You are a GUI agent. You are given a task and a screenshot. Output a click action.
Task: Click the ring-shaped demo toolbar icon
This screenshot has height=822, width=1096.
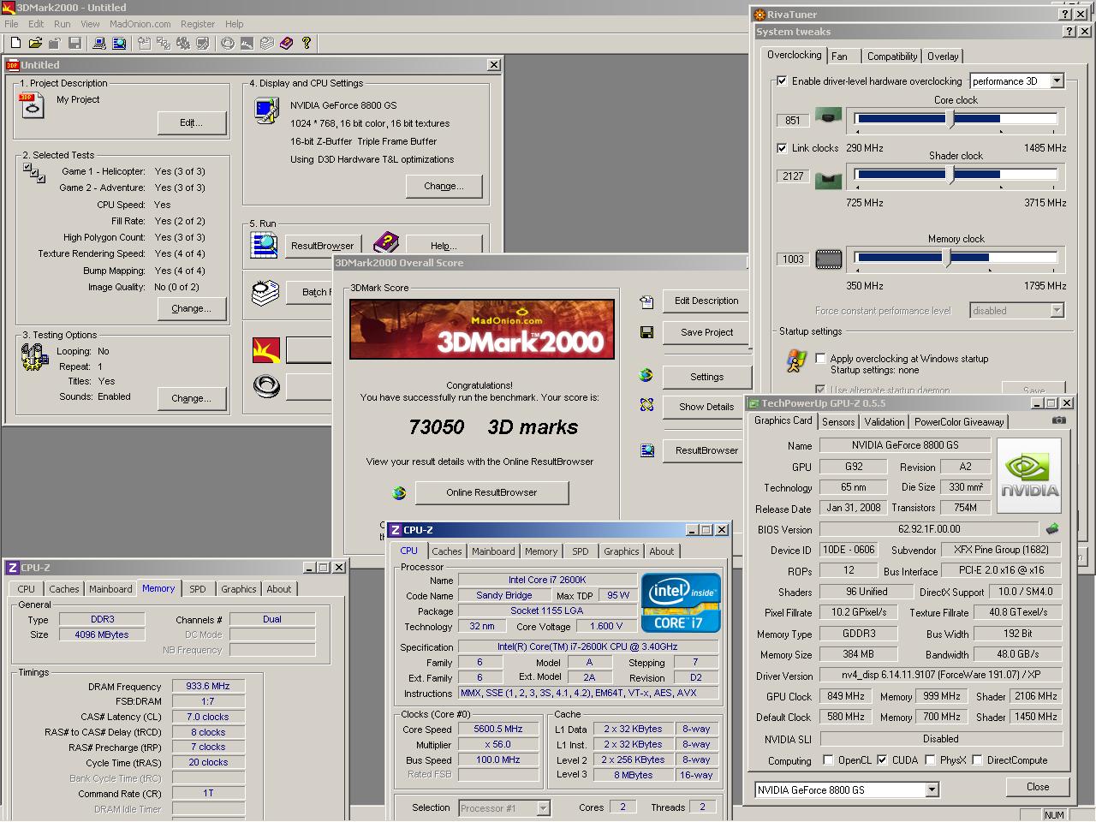(228, 43)
